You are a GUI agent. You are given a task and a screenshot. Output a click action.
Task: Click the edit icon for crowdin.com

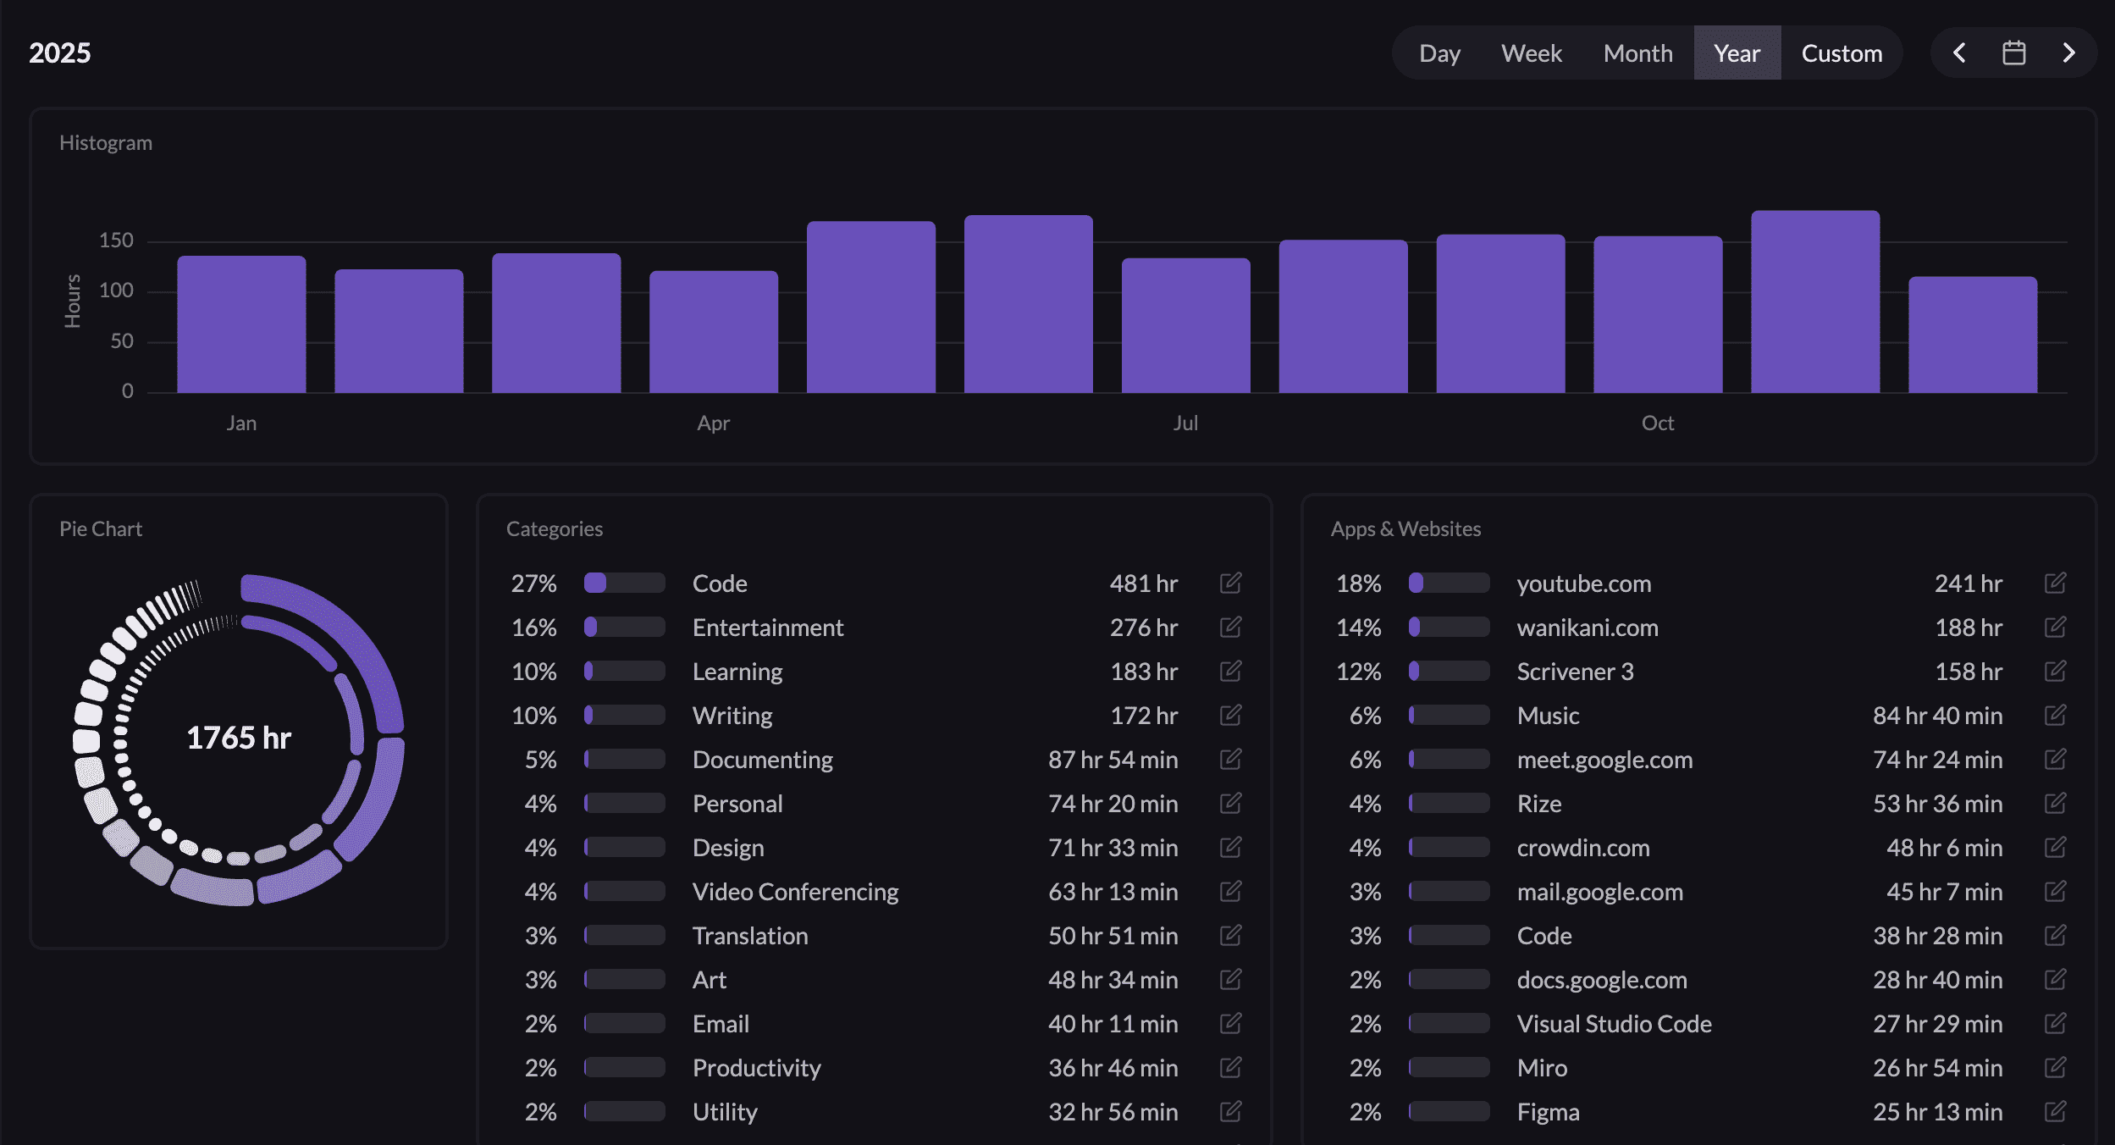2056,847
